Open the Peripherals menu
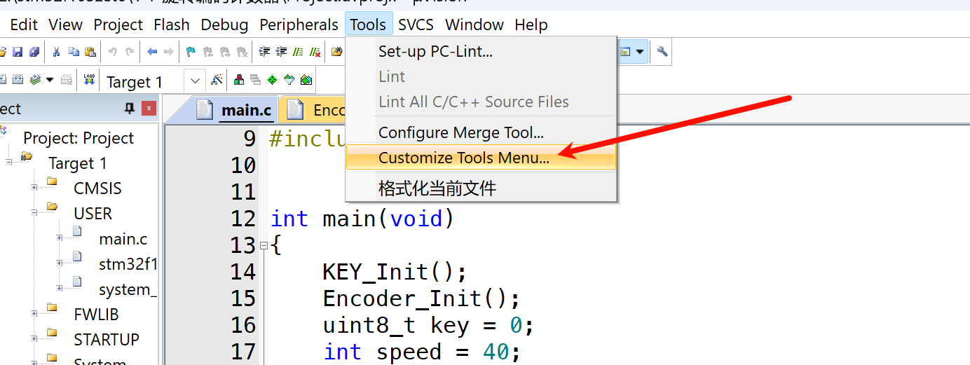 299,25
